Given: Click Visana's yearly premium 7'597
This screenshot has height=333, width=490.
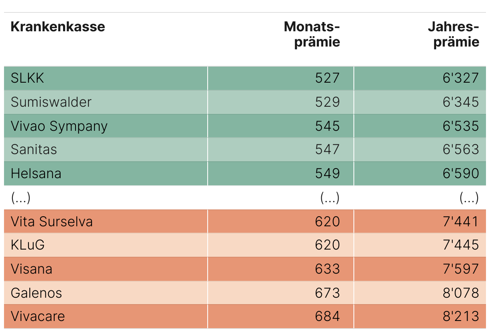Looking at the screenshot, I should [461, 269].
